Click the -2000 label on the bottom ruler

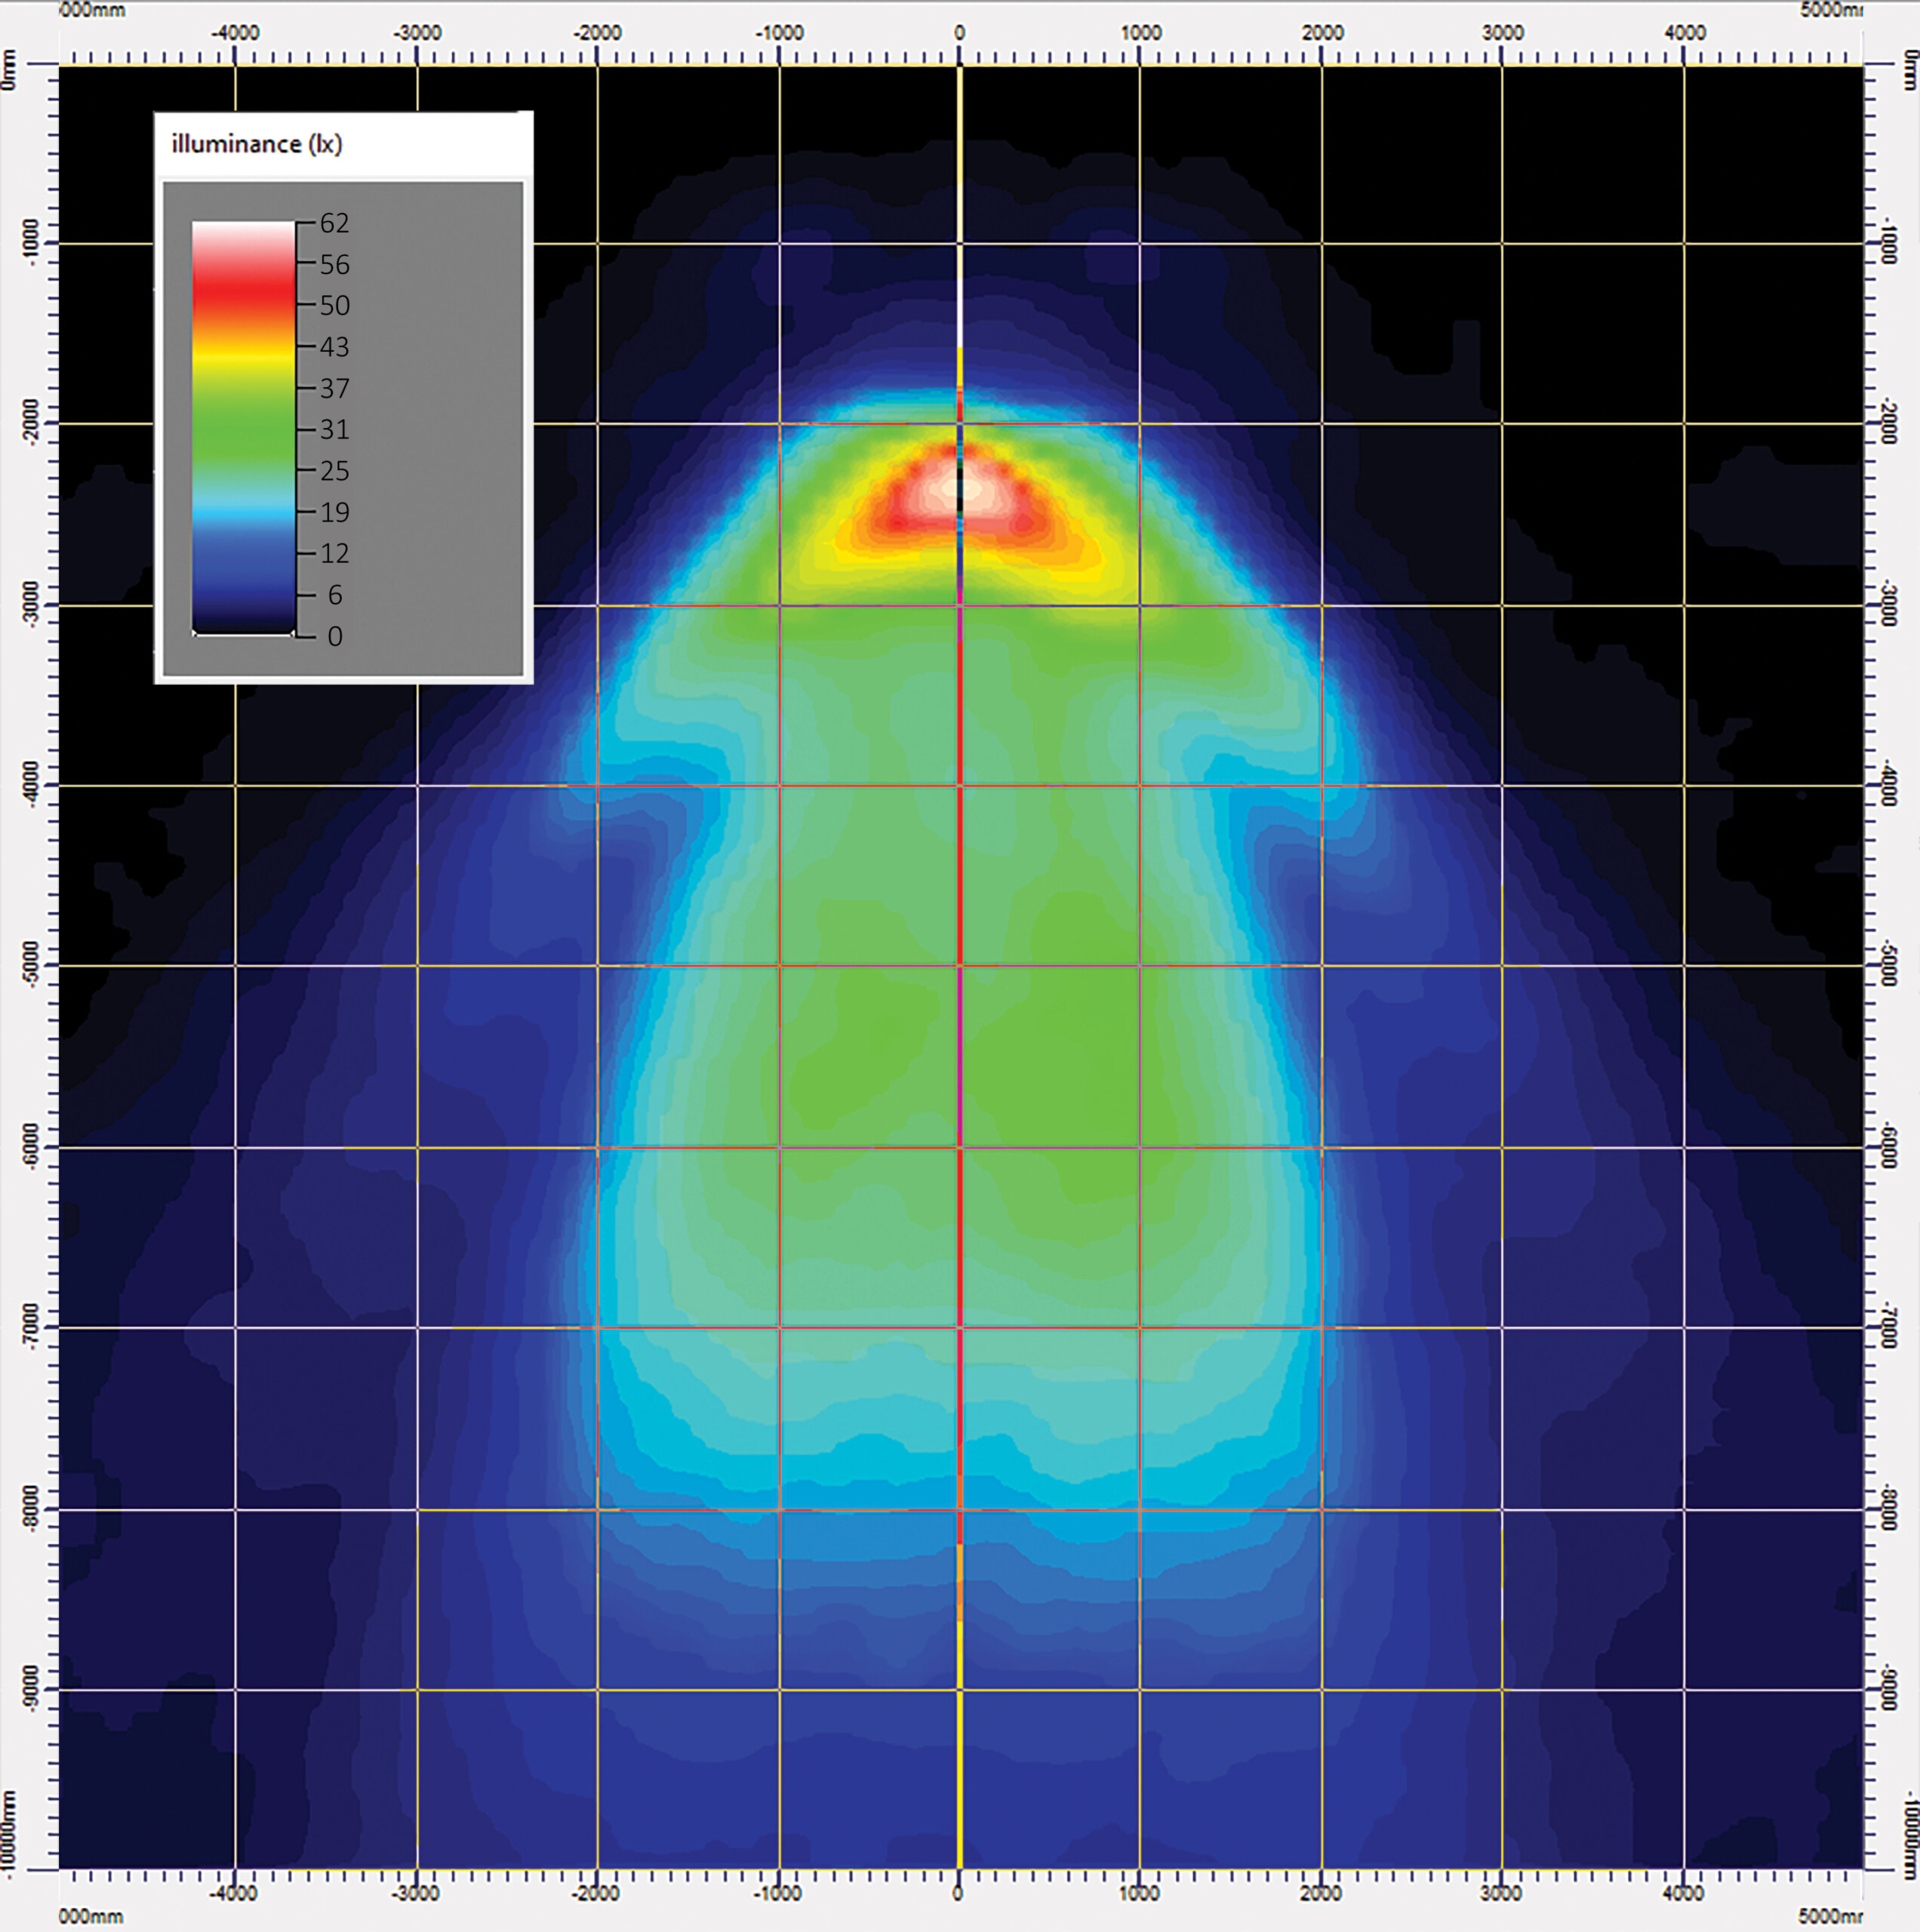click(x=596, y=1893)
